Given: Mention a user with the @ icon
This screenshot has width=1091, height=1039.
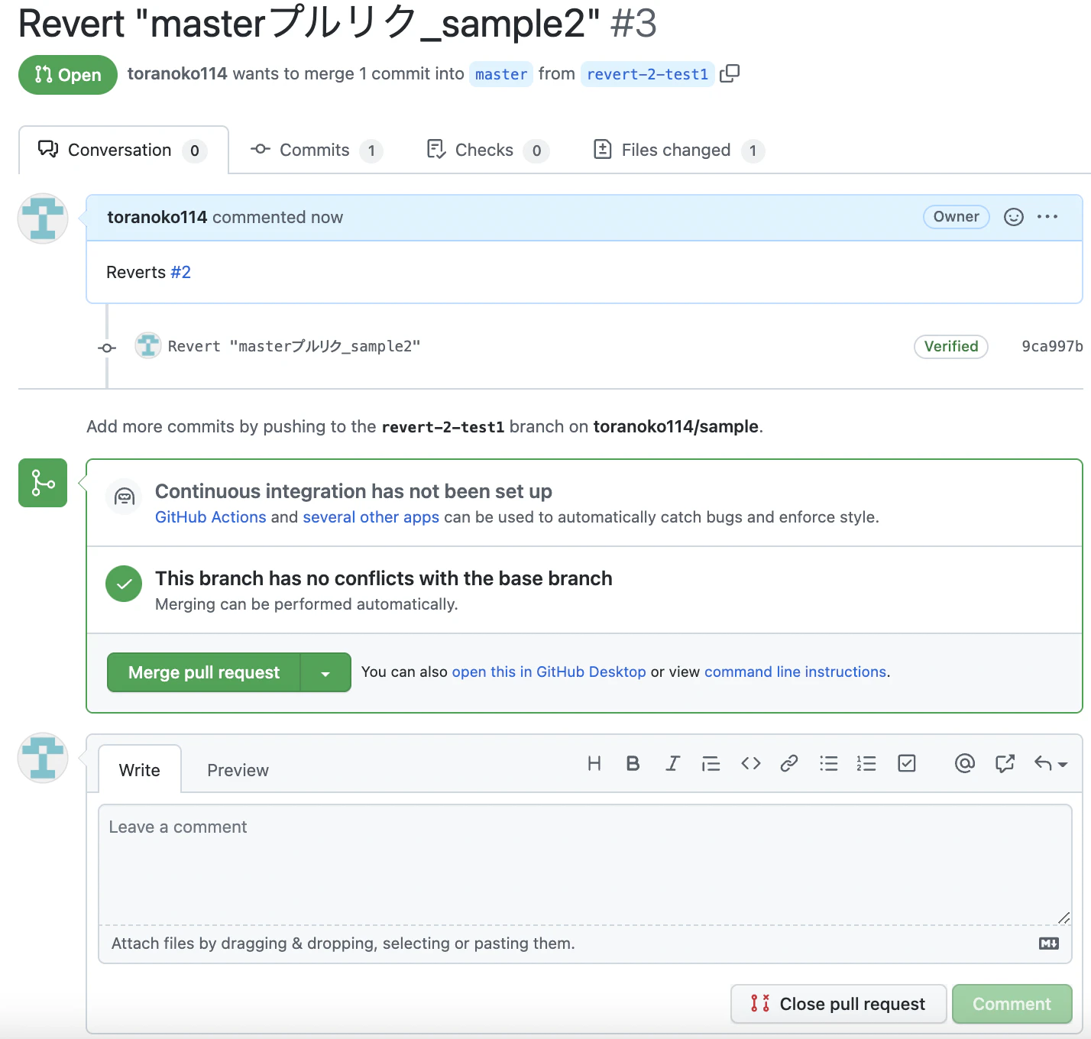Looking at the screenshot, I should click(x=965, y=763).
